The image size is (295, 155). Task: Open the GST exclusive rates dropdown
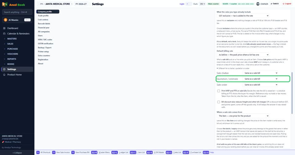tap(243, 16)
